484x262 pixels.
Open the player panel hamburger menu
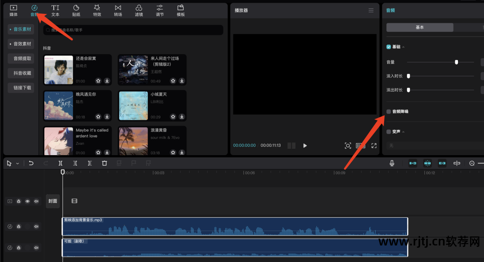pos(371,10)
